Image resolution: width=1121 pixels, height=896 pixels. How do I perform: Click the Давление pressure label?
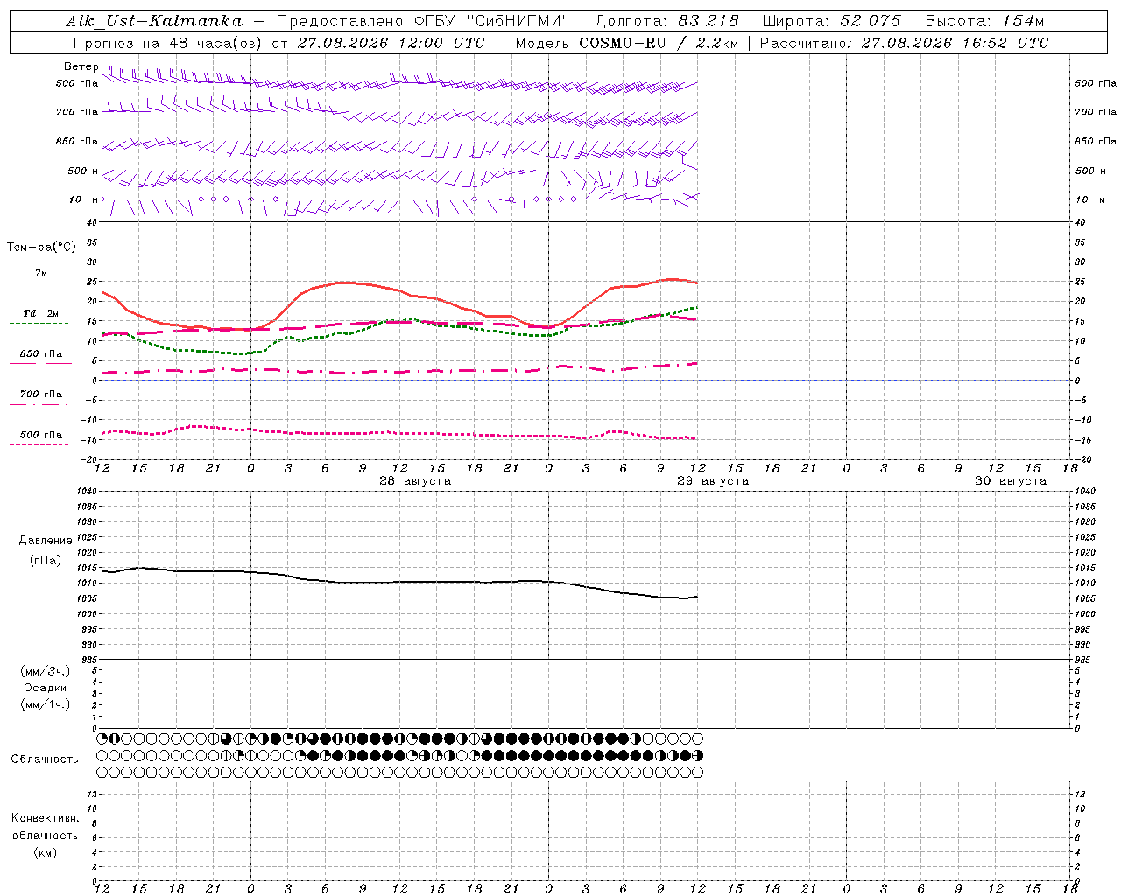pos(46,541)
